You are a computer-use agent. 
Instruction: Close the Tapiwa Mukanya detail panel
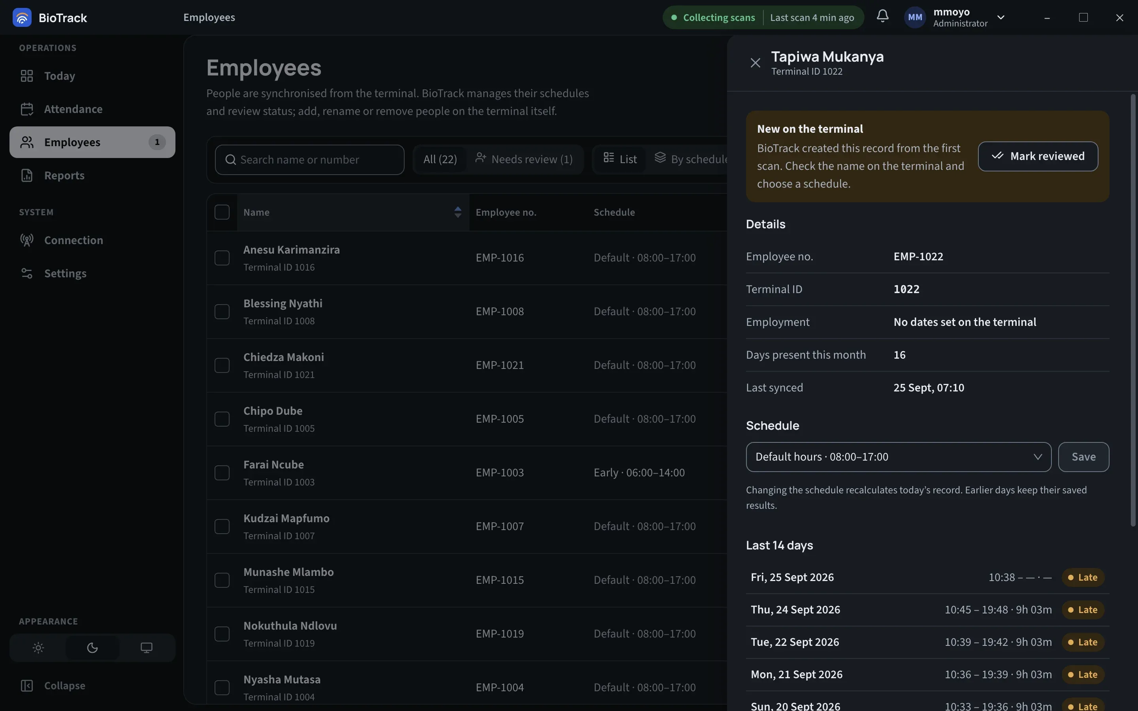point(755,63)
